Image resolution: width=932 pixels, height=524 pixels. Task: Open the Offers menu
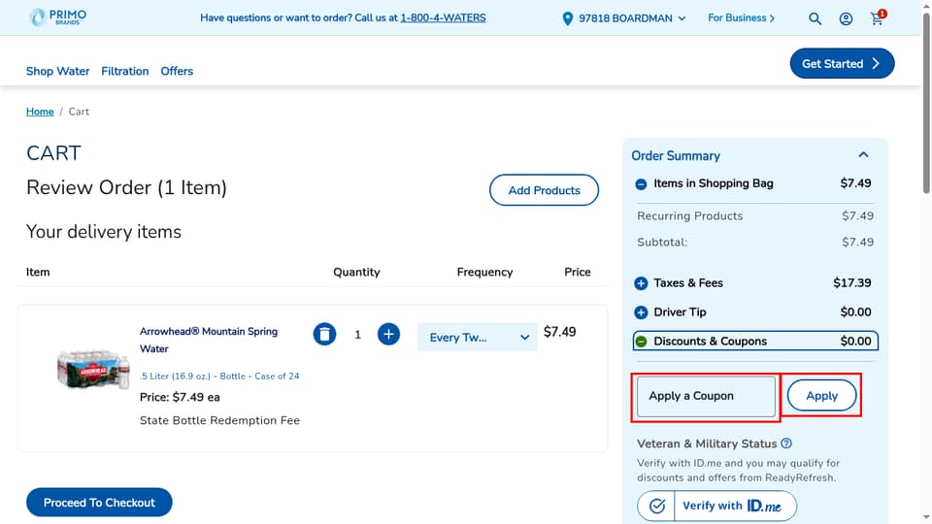tap(177, 71)
